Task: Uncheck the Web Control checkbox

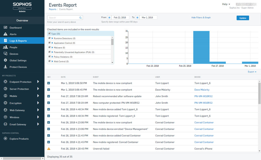Action: point(49,61)
